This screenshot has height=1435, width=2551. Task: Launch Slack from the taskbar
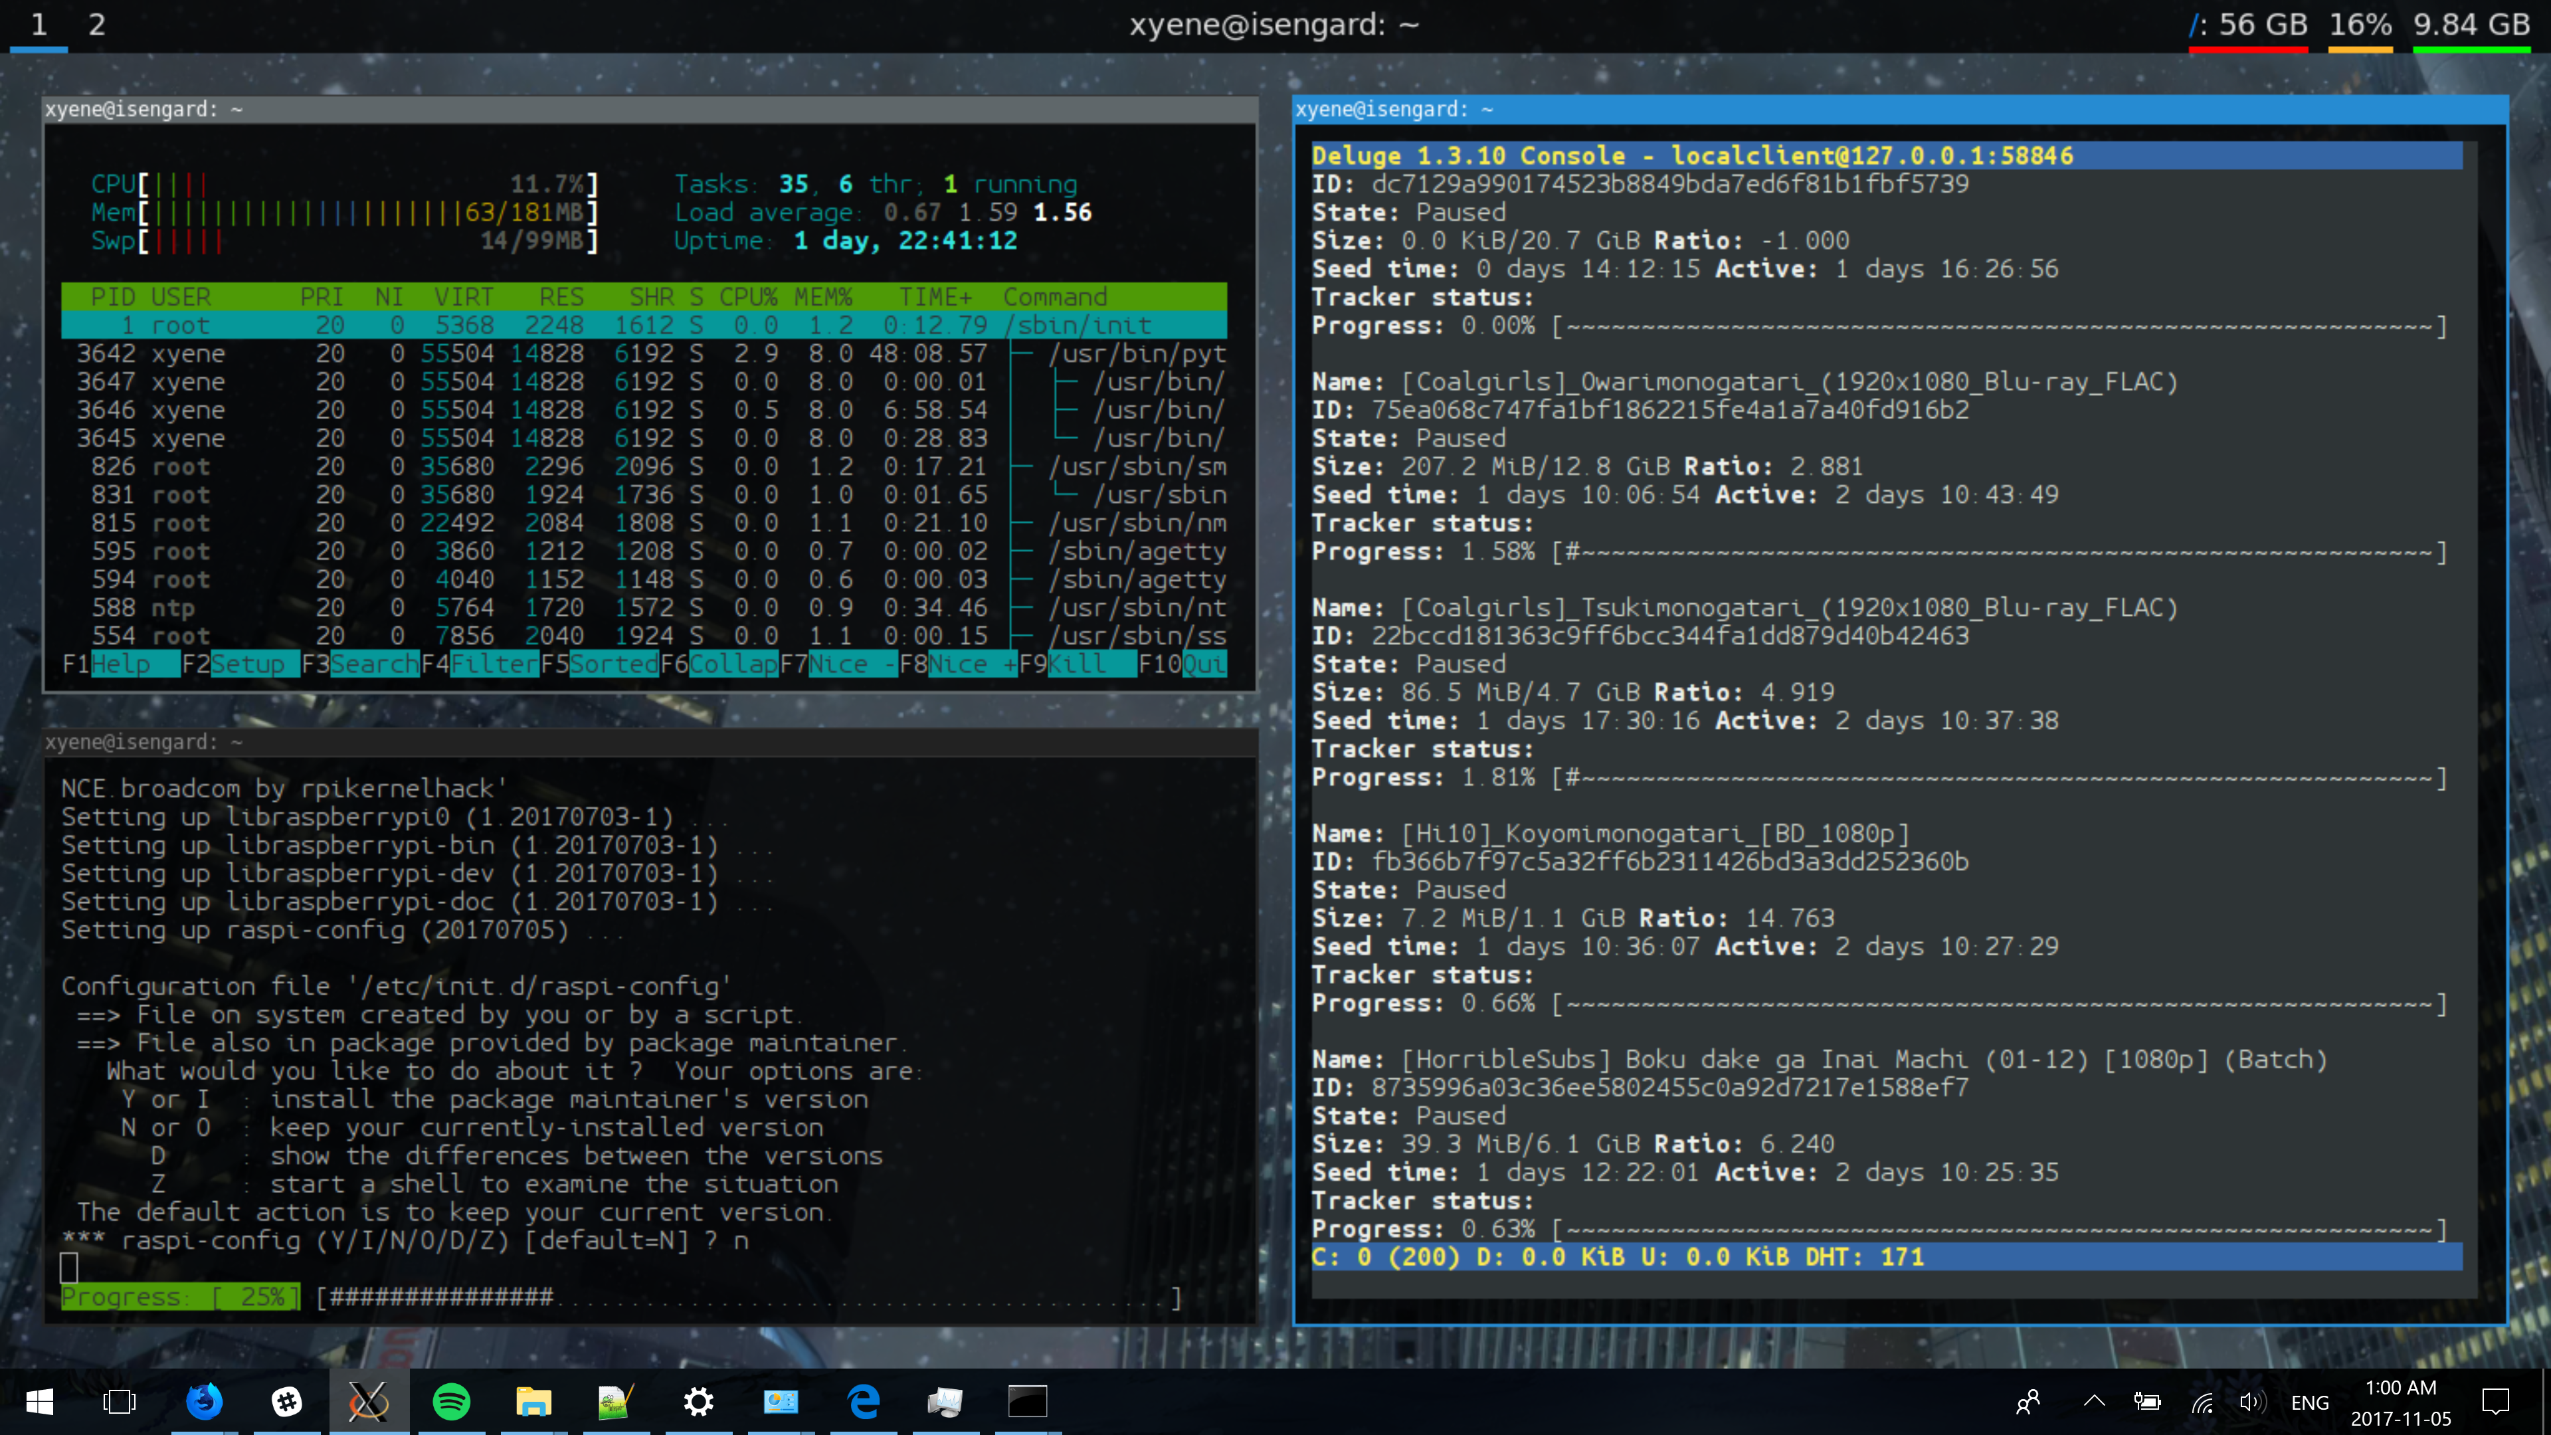click(x=286, y=1400)
